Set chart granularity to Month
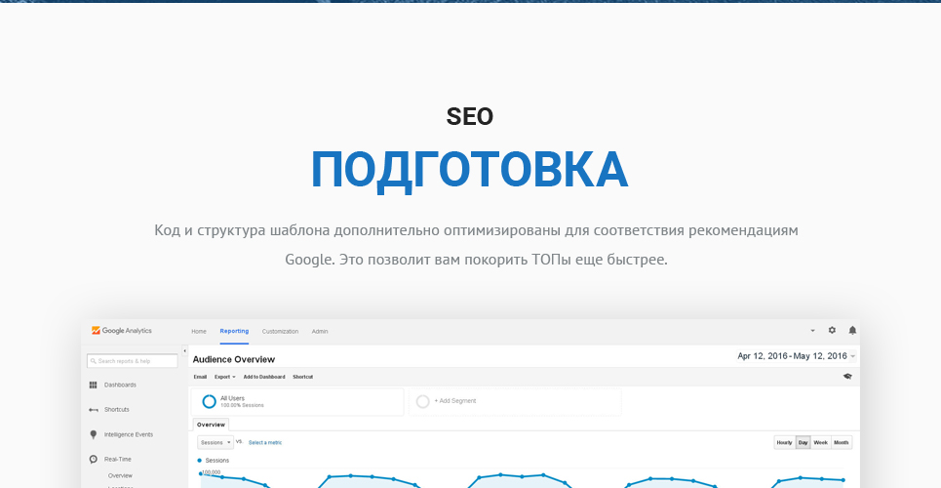 pos(842,442)
